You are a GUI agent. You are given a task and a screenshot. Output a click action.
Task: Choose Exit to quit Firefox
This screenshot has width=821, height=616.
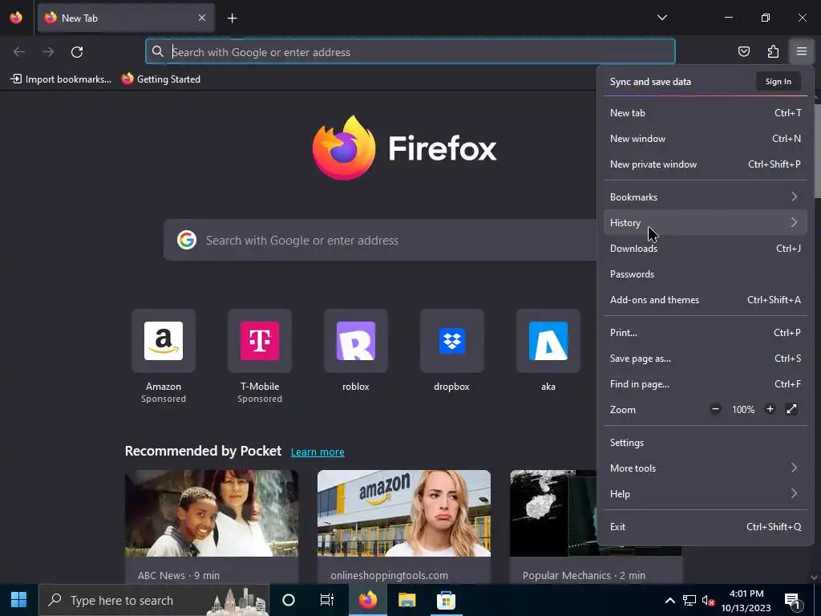pyautogui.click(x=706, y=527)
